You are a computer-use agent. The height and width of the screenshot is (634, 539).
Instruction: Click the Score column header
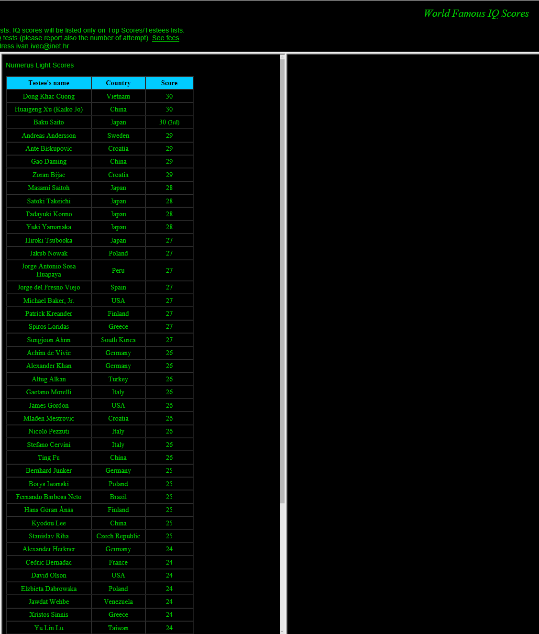coord(169,83)
